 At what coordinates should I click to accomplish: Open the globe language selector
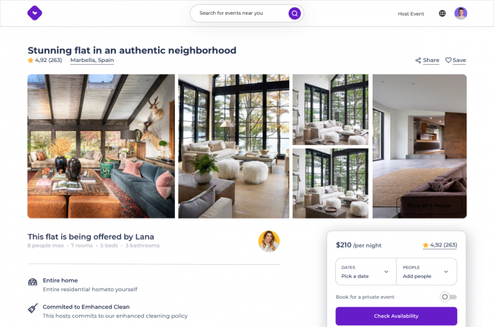click(x=442, y=13)
